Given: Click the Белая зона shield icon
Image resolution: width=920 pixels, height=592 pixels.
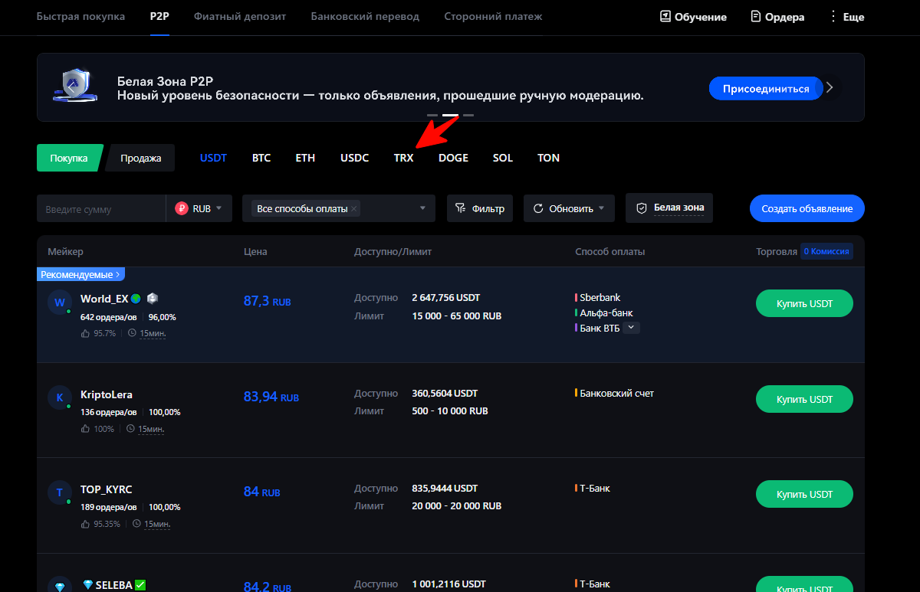Looking at the screenshot, I should [642, 208].
